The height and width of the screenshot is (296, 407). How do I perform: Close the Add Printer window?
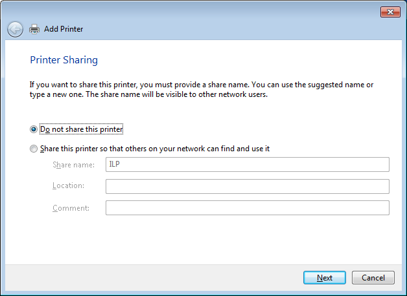point(390,12)
